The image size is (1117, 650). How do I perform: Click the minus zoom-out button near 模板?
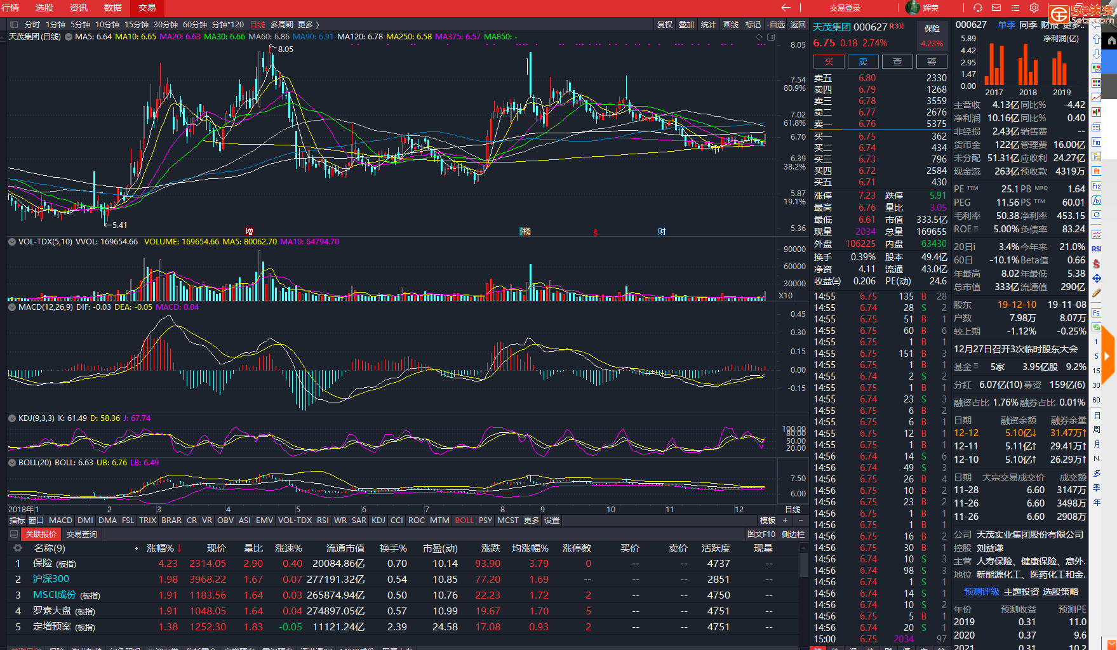point(799,520)
